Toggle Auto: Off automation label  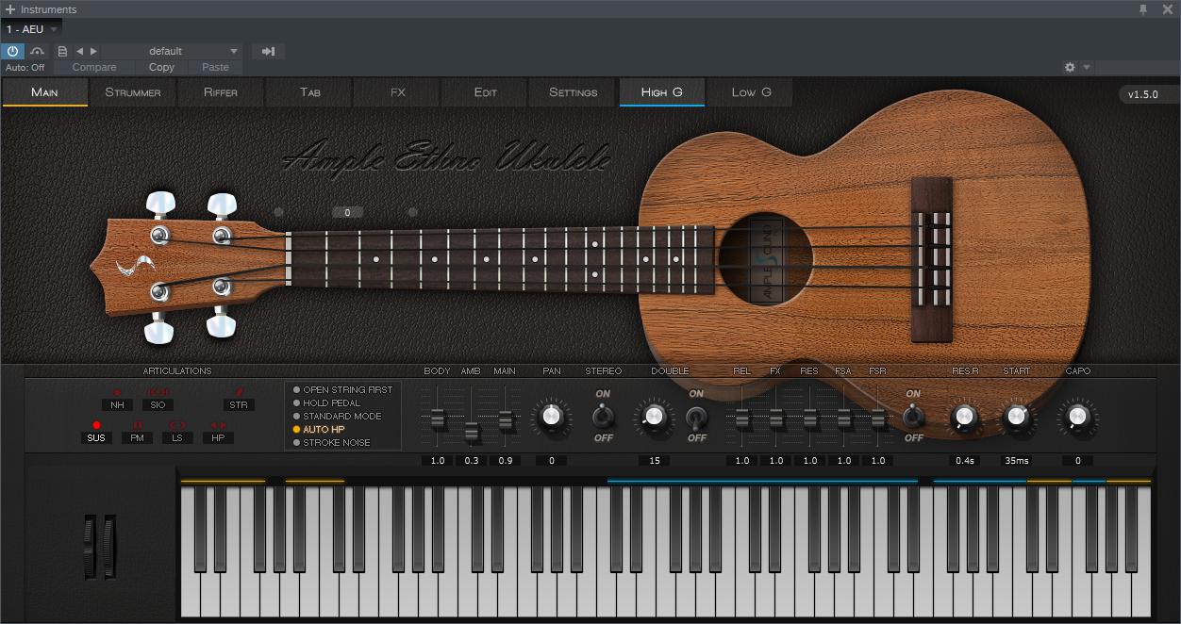coord(25,67)
